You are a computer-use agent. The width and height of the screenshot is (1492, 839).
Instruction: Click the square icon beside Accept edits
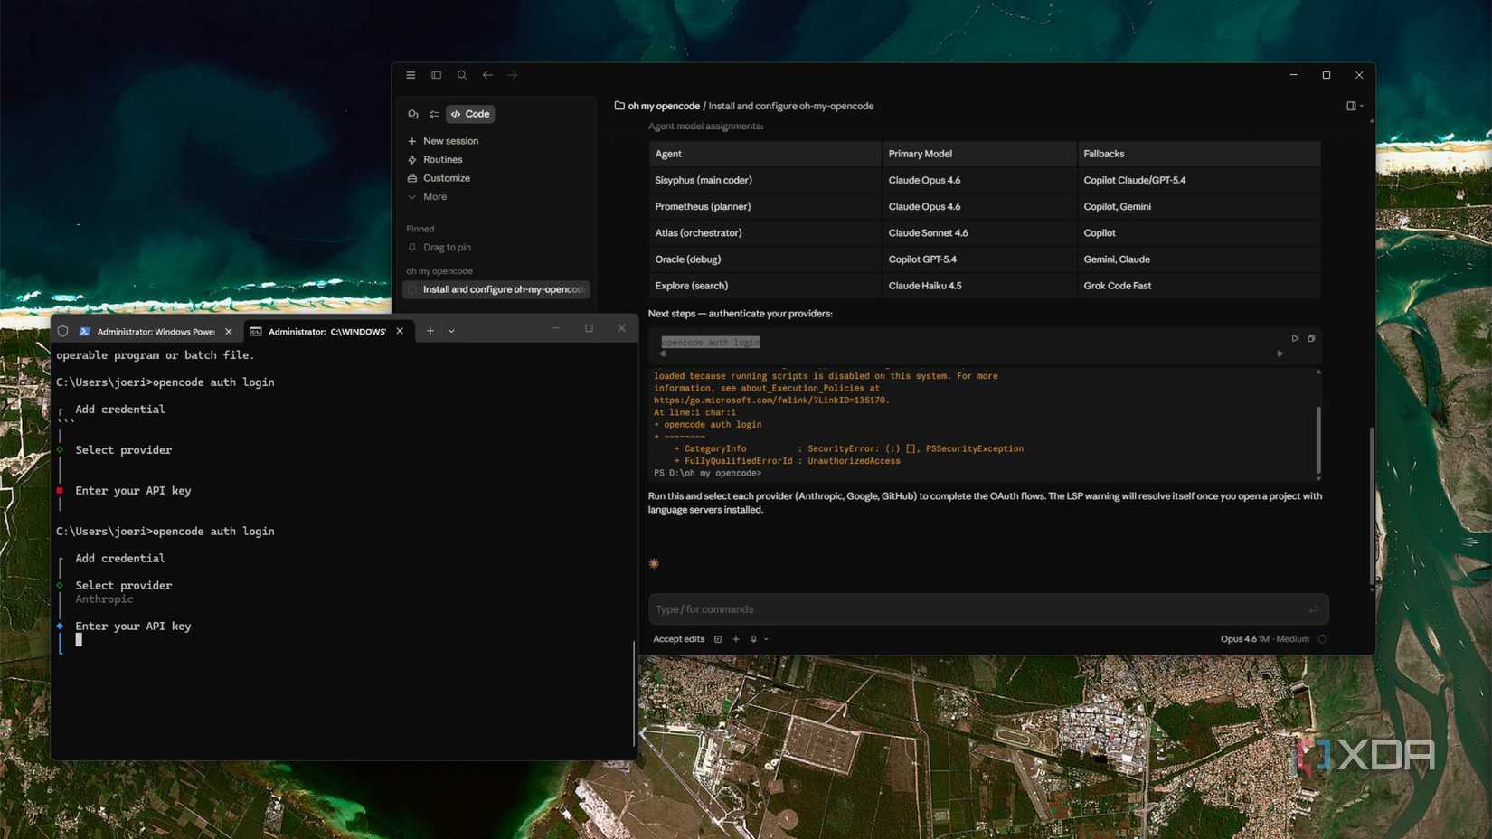point(718,639)
